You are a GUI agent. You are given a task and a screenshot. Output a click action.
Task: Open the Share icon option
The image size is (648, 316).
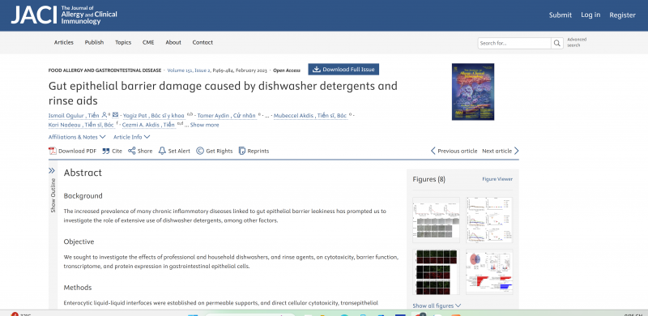[132, 151]
